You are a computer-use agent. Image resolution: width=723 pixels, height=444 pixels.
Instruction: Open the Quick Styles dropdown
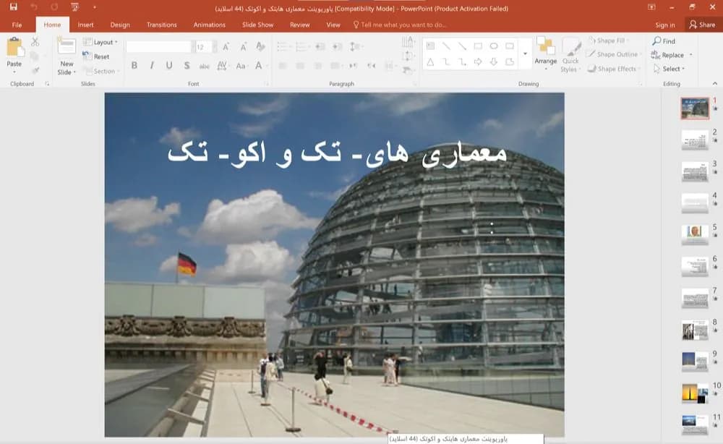(x=571, y=54)
